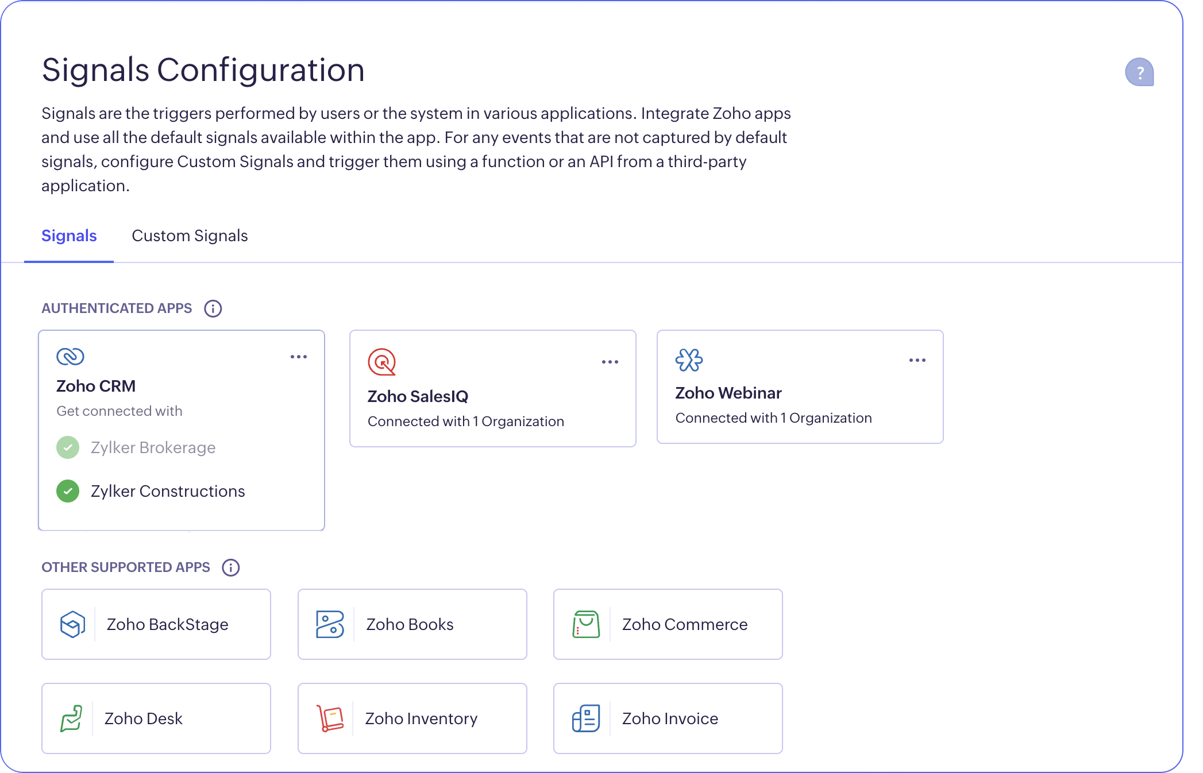This screenshot has width=1203, height=773.
Task: Open Zoho CRM more options menu
Action: click(x=299, y=357)
